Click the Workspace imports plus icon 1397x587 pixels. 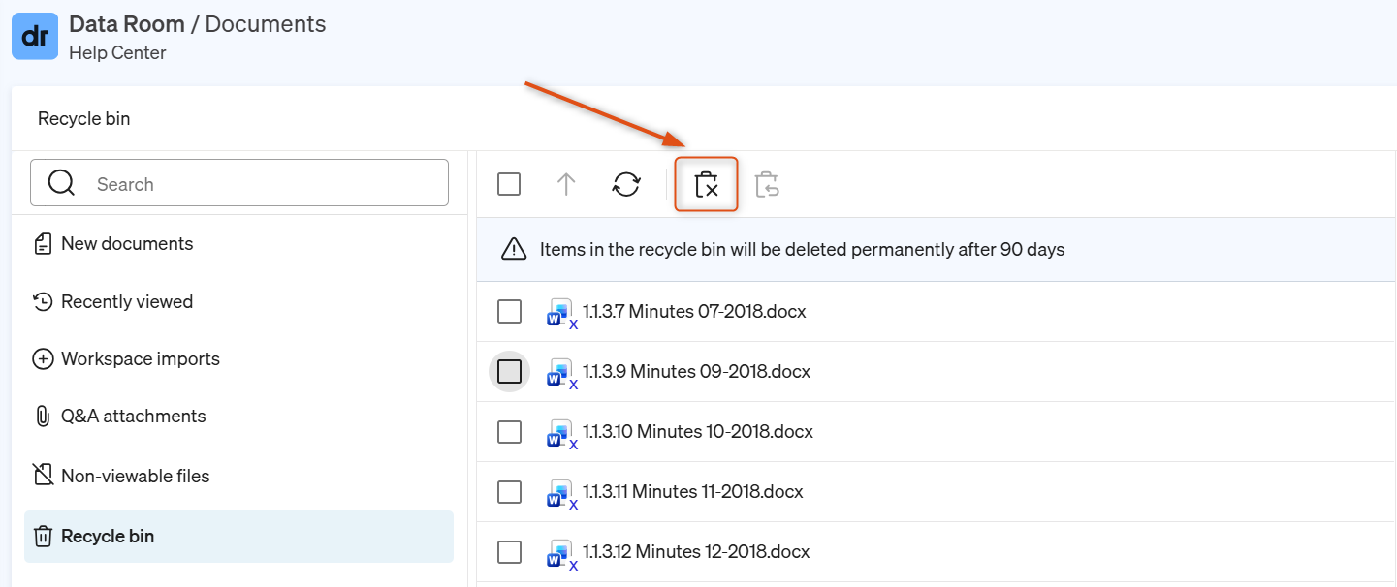[x=43, y=359]
